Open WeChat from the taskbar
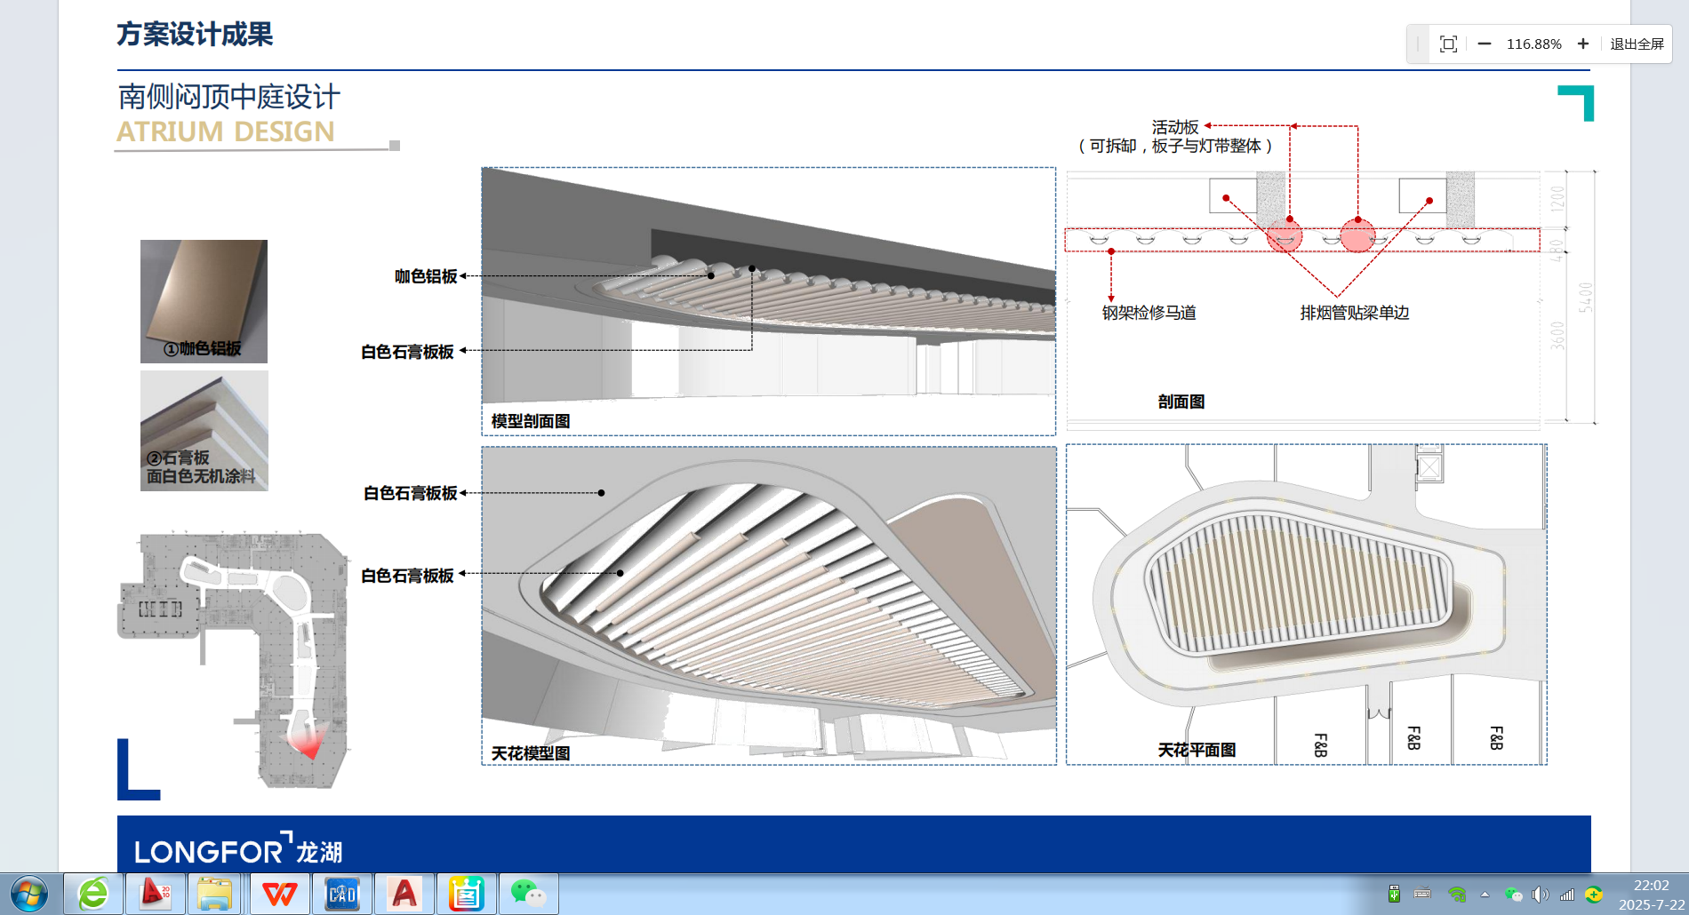The height and width of the screenshot is (915, 1689). (529, 894)
